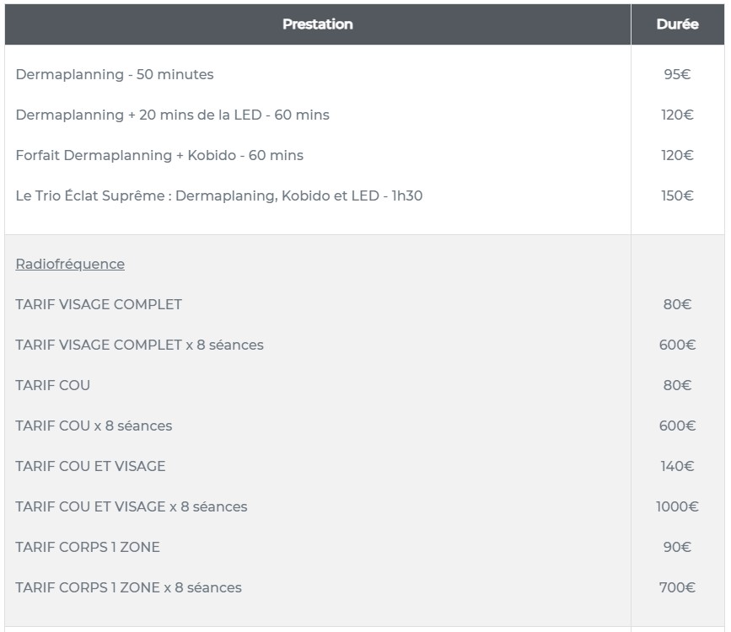Open the Radiofréquence link
The width and height of the screenshot is (731, 632).
point(70,264)
